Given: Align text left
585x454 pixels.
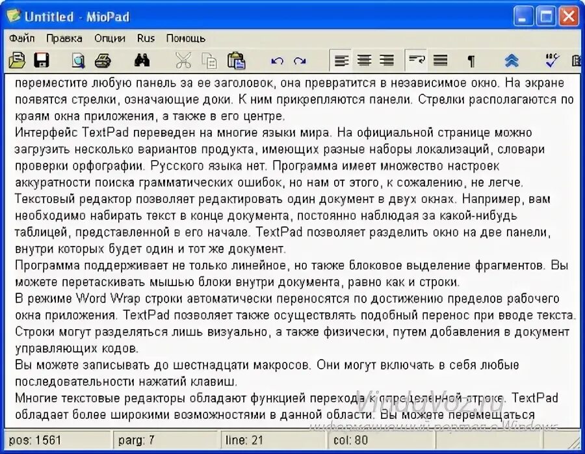Looking at the screenshot, I should (341, 60).
